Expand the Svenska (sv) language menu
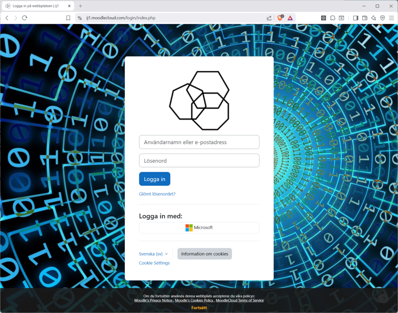 153,254
